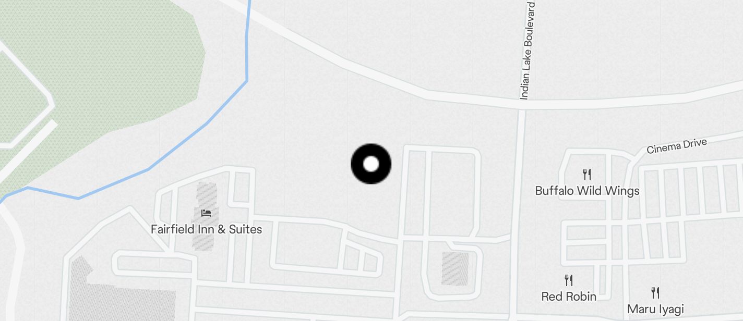Click the Cinema Drive street label
Viewport: 743px width, 321px height.
click(677, 146)
